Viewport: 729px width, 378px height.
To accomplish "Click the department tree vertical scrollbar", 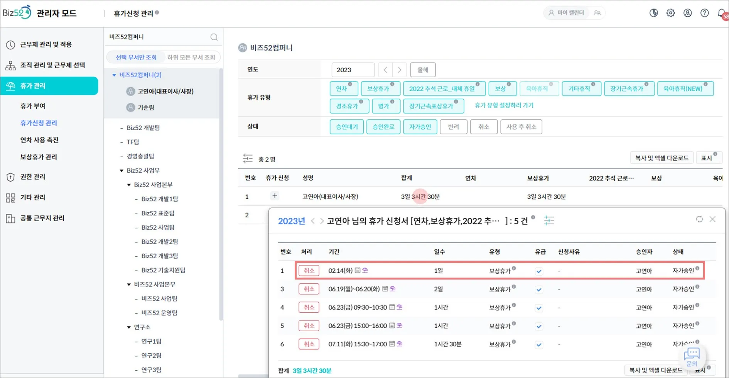I will tap(221, 194).
